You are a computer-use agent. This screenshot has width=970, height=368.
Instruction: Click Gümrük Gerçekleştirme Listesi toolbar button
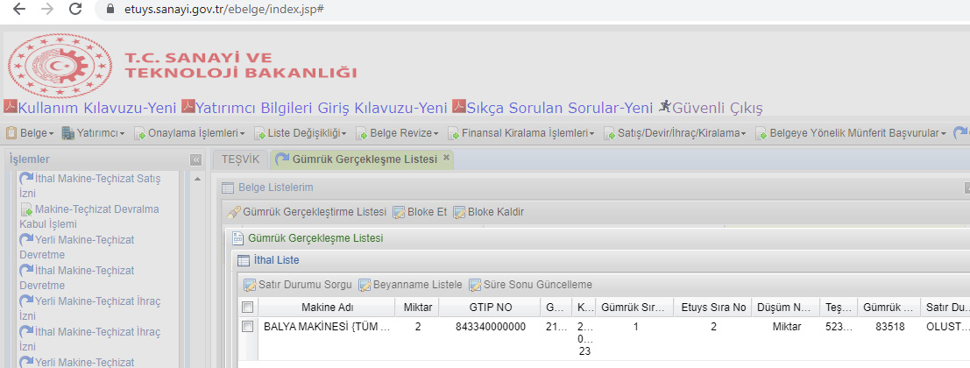[x=306, y=212]
